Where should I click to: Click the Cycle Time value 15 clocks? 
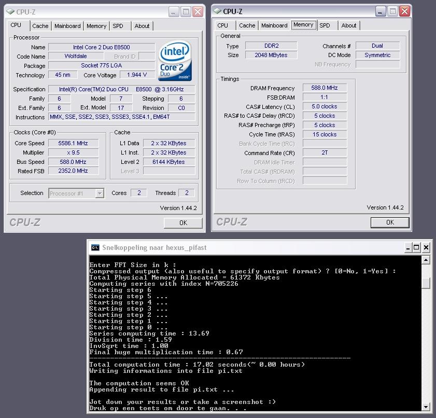click(325, 135)
